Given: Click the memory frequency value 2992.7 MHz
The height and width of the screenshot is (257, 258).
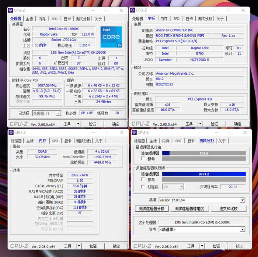Looking at the screenshot, I should (80, 175).
